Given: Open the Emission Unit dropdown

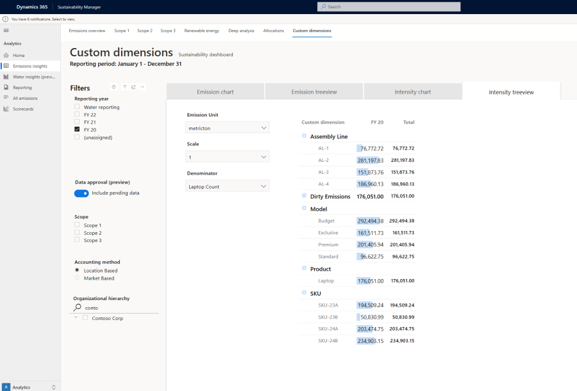Looking at the screenshot, I should tap(228, 127).
